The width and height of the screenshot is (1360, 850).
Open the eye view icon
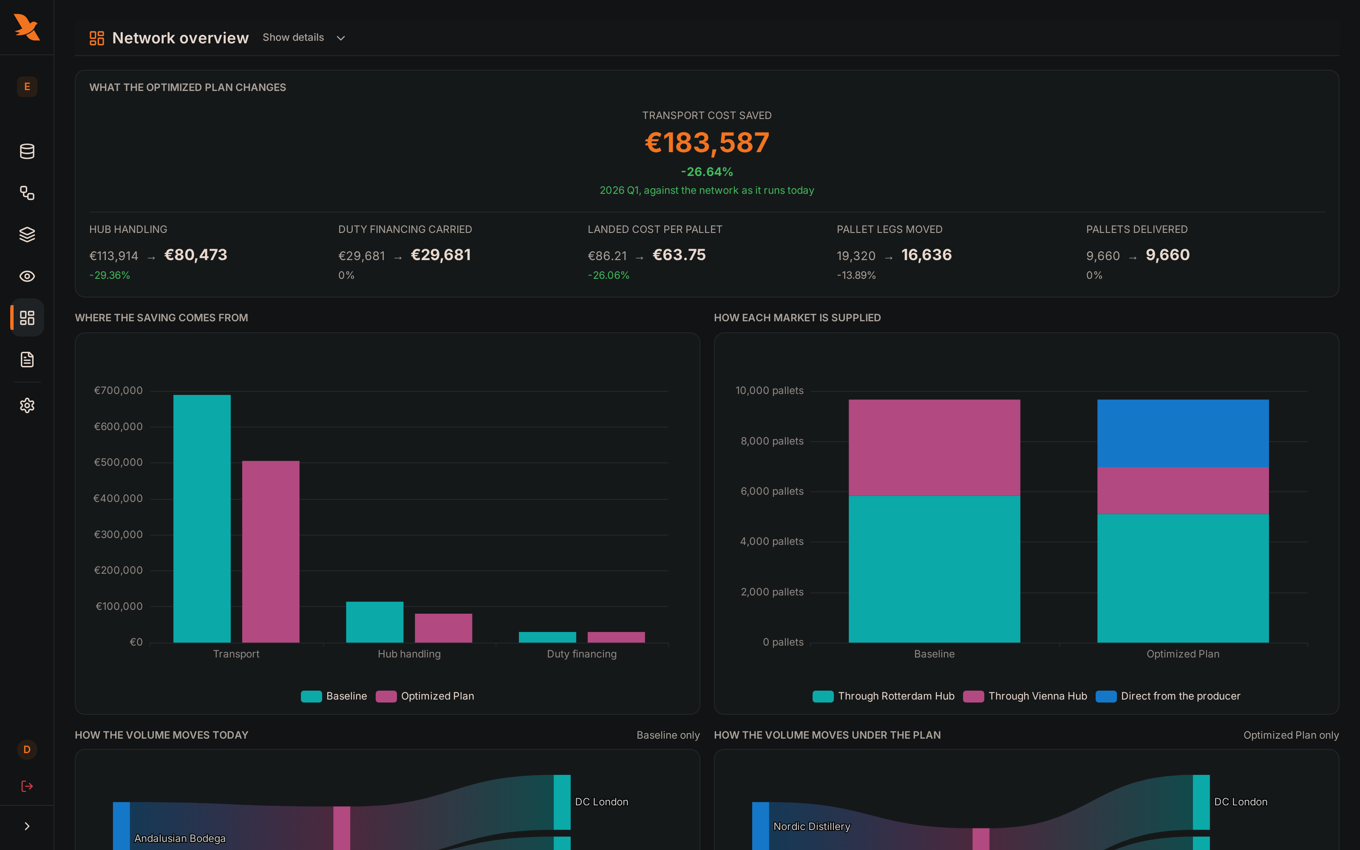coord(27,276)
